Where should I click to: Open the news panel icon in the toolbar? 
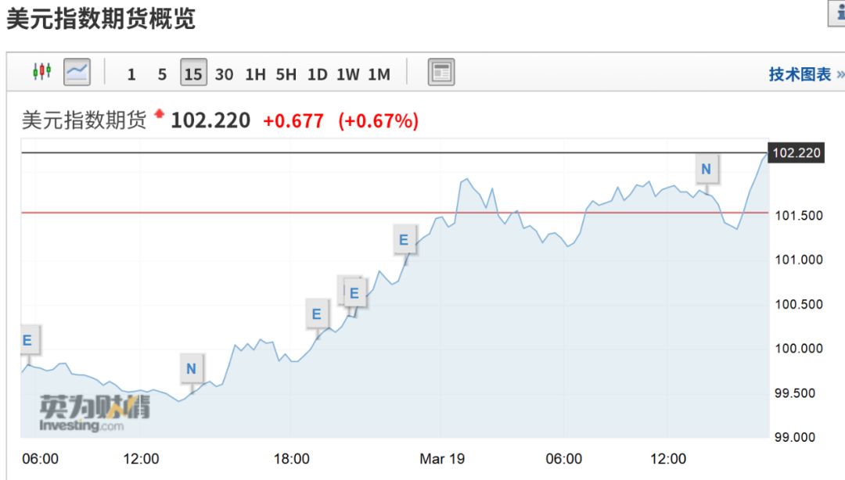441,73
